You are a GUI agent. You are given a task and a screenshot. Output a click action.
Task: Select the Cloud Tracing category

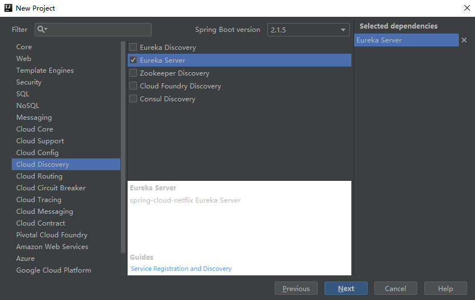click(66, 199)
